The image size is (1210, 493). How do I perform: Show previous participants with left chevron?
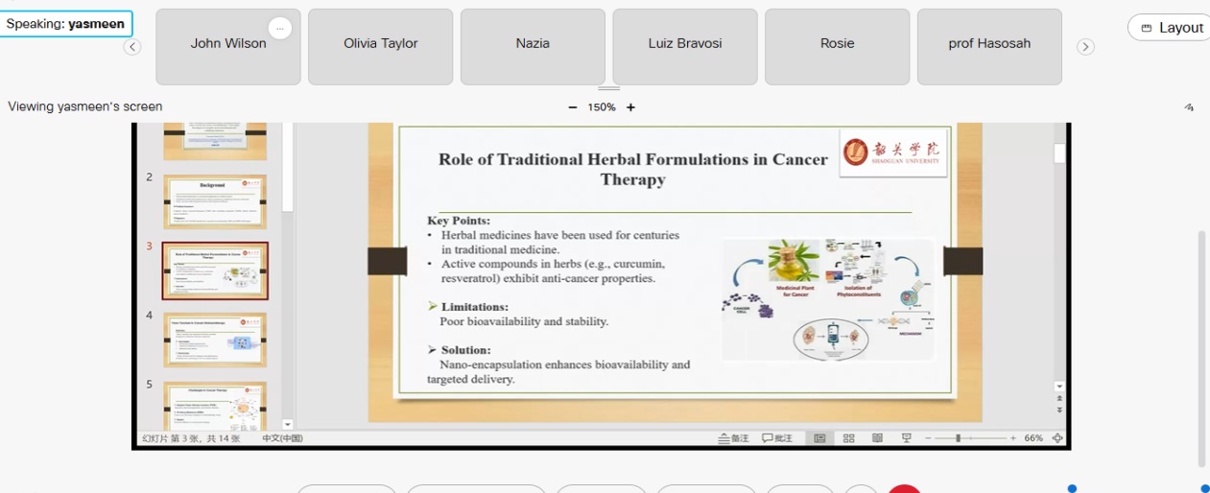[132, 47]
